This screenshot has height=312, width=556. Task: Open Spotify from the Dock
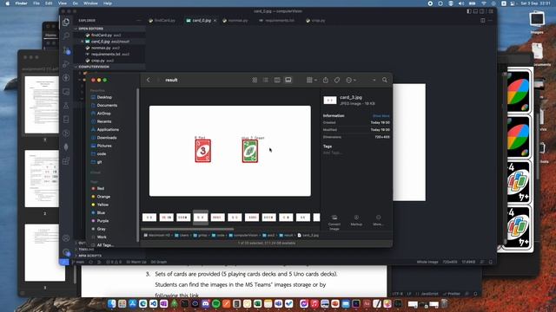pyautogui.click(x=216, y=303)
